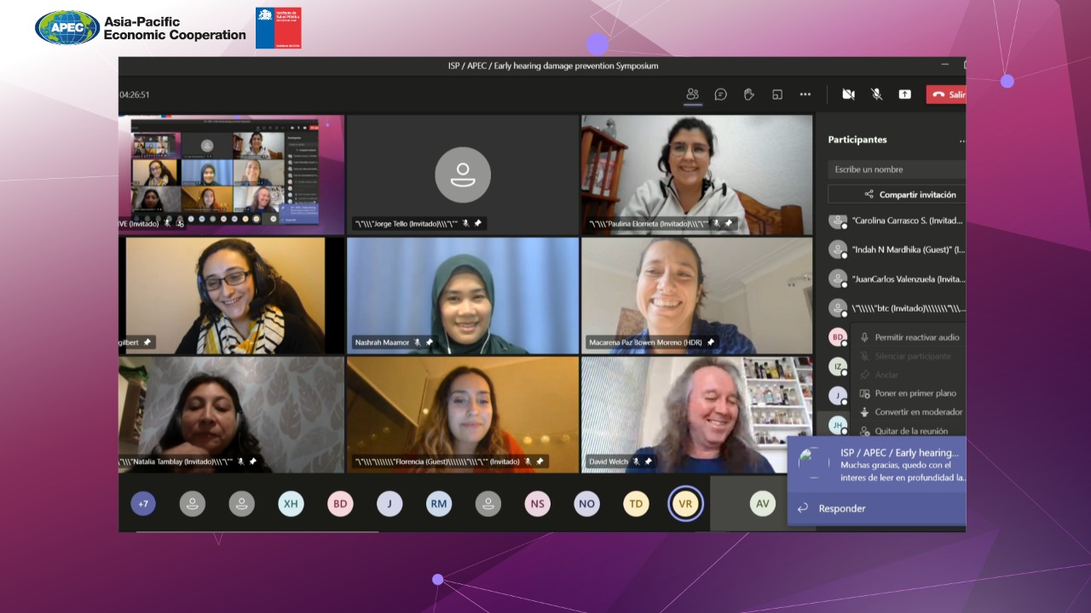Toggle the microphone mute button
1091x613 pixels.
pos(876,95)
